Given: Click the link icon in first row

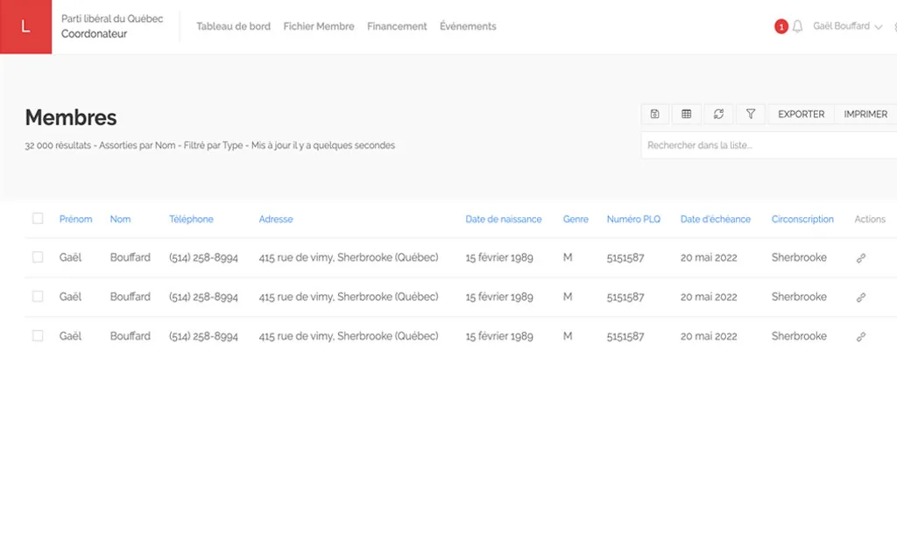Looking at the screenshot, I should (861, 258).
